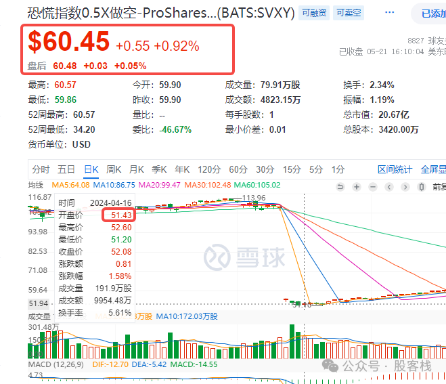Screen dimensions: 446x384
Task: Click the 换手 value 2.34%
Action: pos(382,85)
